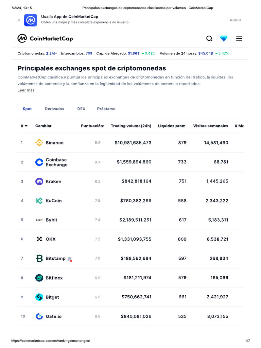Viewport: 261px width, 348px height.
Task: Open the hamburger menu
Action: pos(239,39)
